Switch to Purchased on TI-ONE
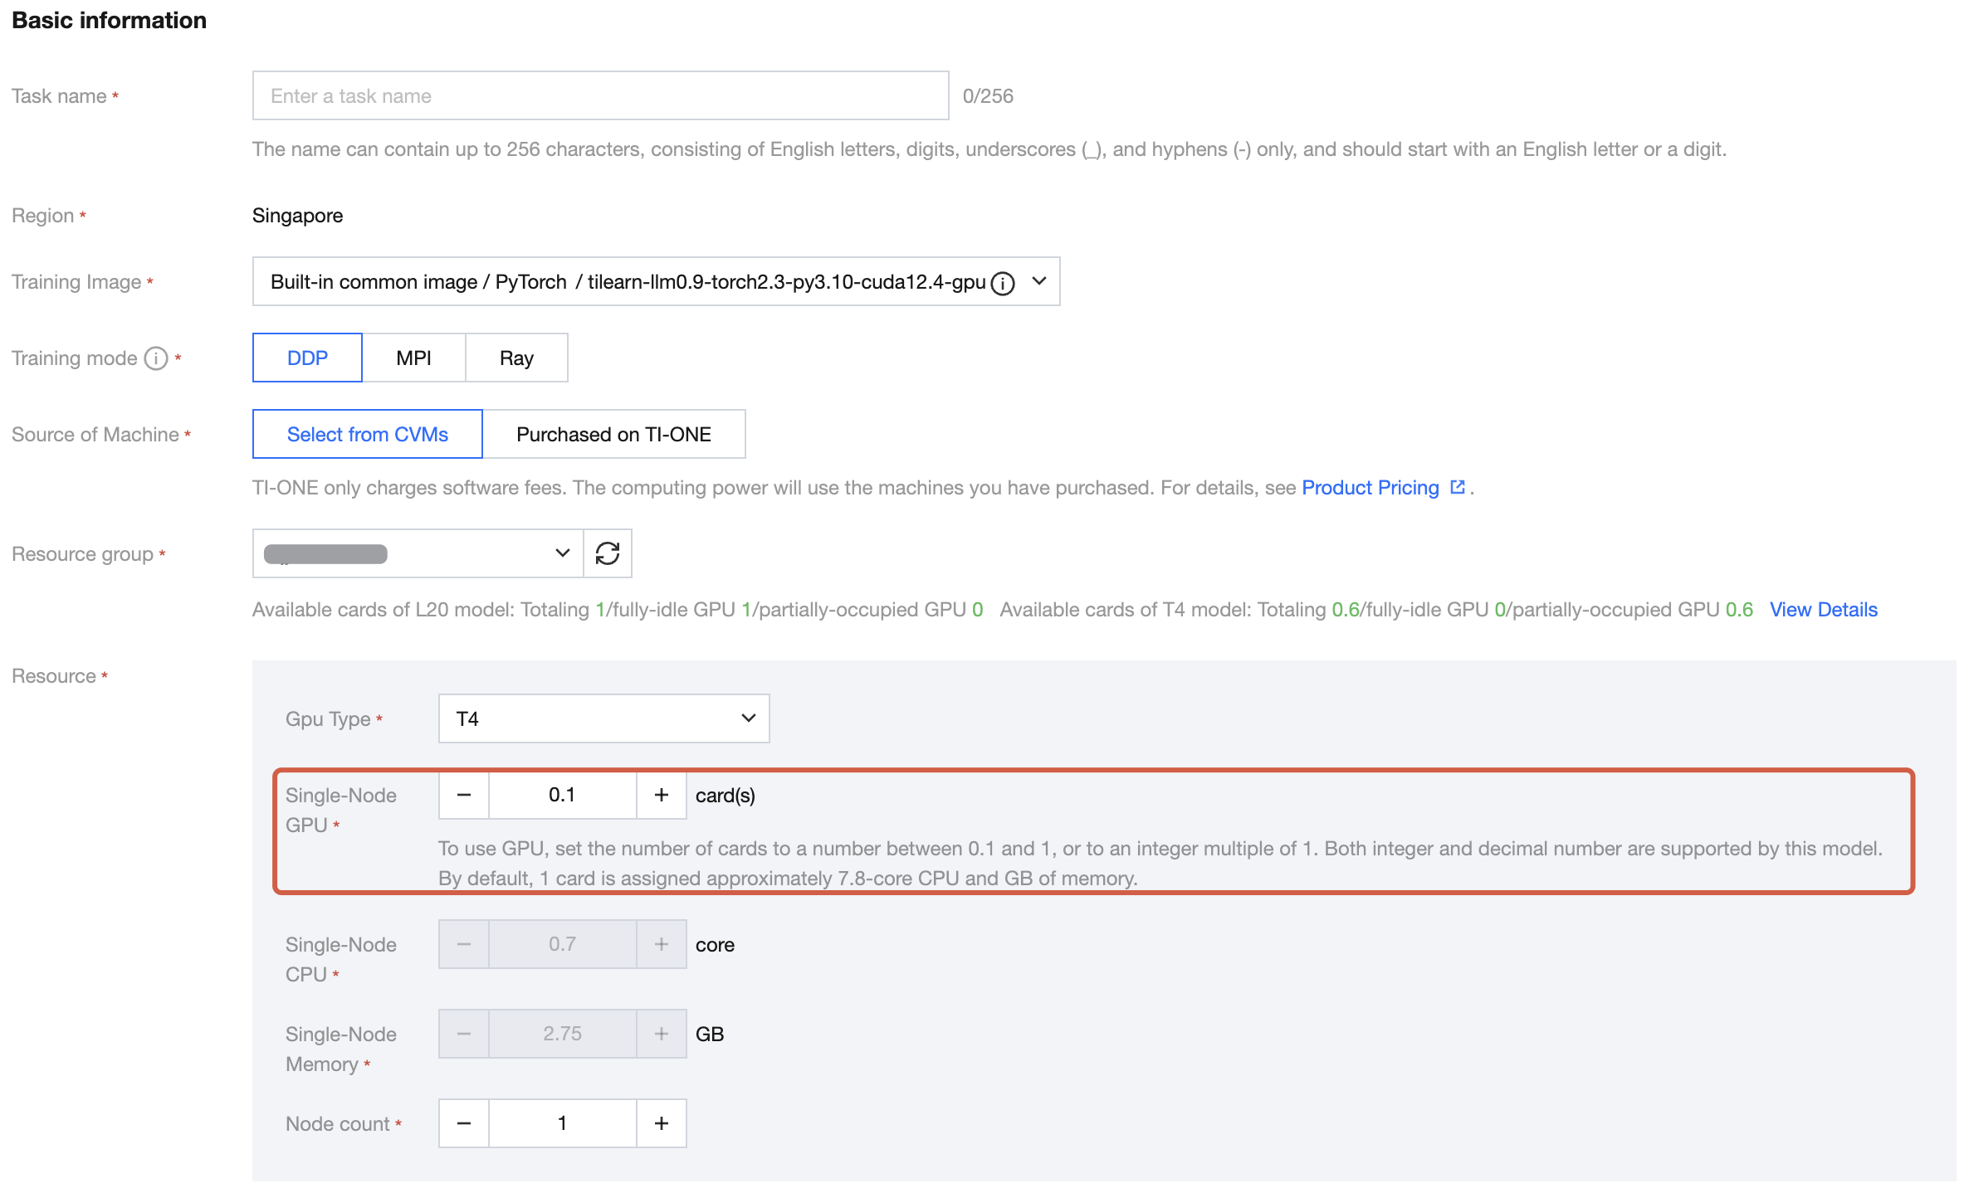The width and height of the screenshot is (1969, 1193). tap(613, 435)
